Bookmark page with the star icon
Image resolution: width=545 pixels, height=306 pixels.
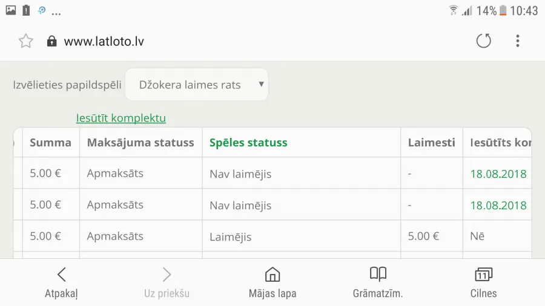tap(25, 41)
